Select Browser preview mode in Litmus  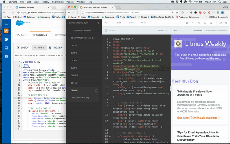(x=198, y=30)
